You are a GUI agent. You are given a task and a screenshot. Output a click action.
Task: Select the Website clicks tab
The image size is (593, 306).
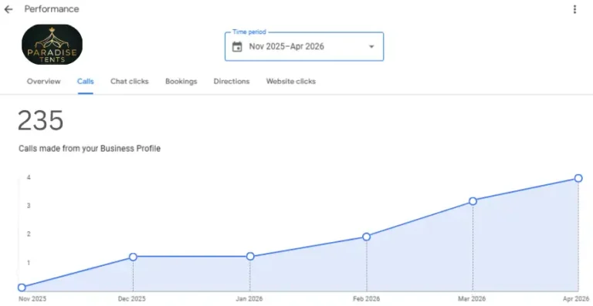tap(291, 82)
